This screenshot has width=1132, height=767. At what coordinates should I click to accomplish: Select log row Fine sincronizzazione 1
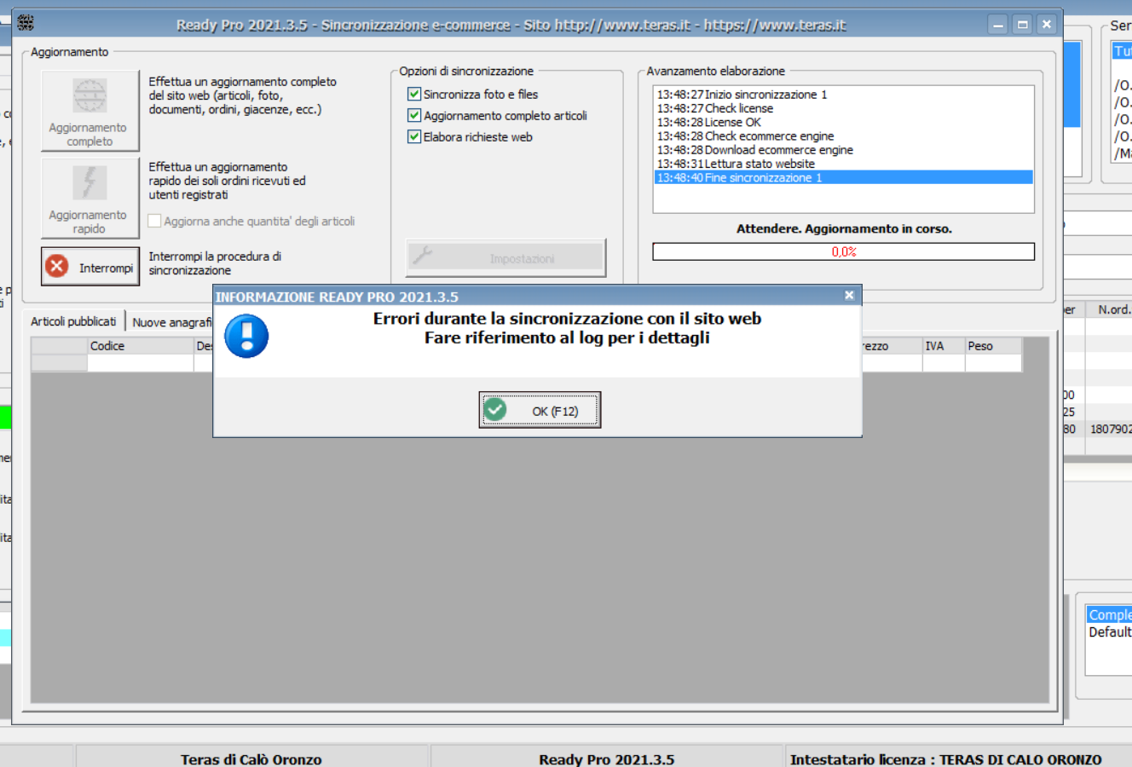tap(843, 177)
